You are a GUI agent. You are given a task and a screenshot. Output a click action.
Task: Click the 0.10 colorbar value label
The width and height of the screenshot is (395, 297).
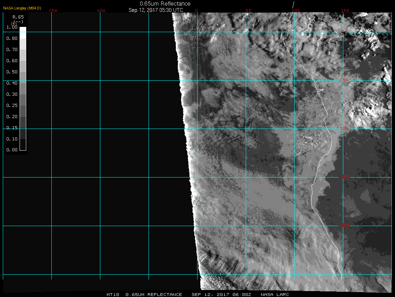coord(12,139)
